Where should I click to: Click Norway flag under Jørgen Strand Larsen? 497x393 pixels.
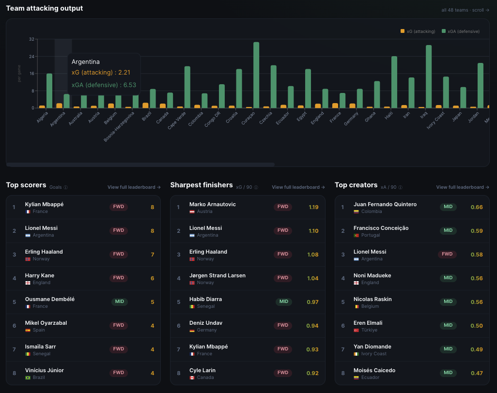click(x=192, y=283)
